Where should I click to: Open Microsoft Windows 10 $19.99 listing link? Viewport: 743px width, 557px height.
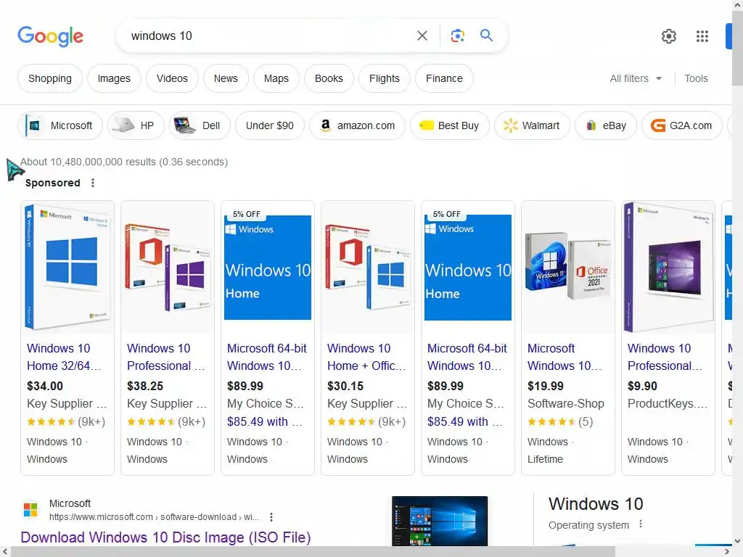(x=565, y=357)
